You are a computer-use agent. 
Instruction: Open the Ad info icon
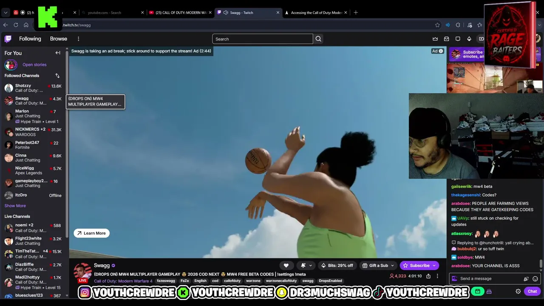441,51
